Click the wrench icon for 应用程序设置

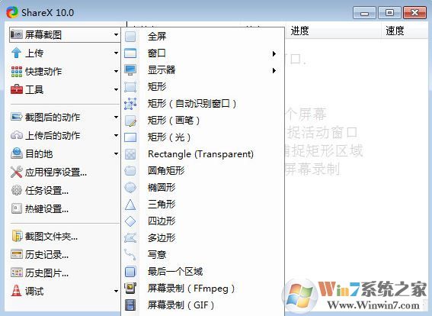tap(17, 172)
